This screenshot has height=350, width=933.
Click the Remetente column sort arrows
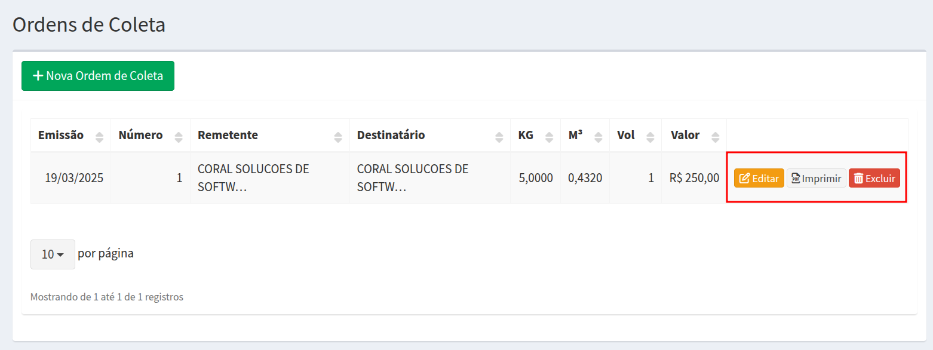pyautogui.click(x=337, y=137)
